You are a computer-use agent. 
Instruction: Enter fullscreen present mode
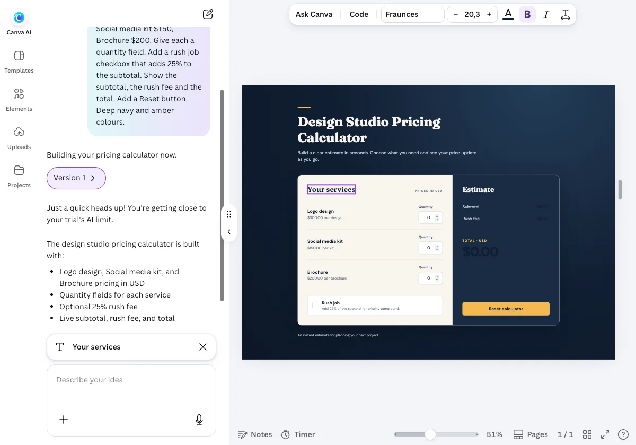[x=605, y=434]
